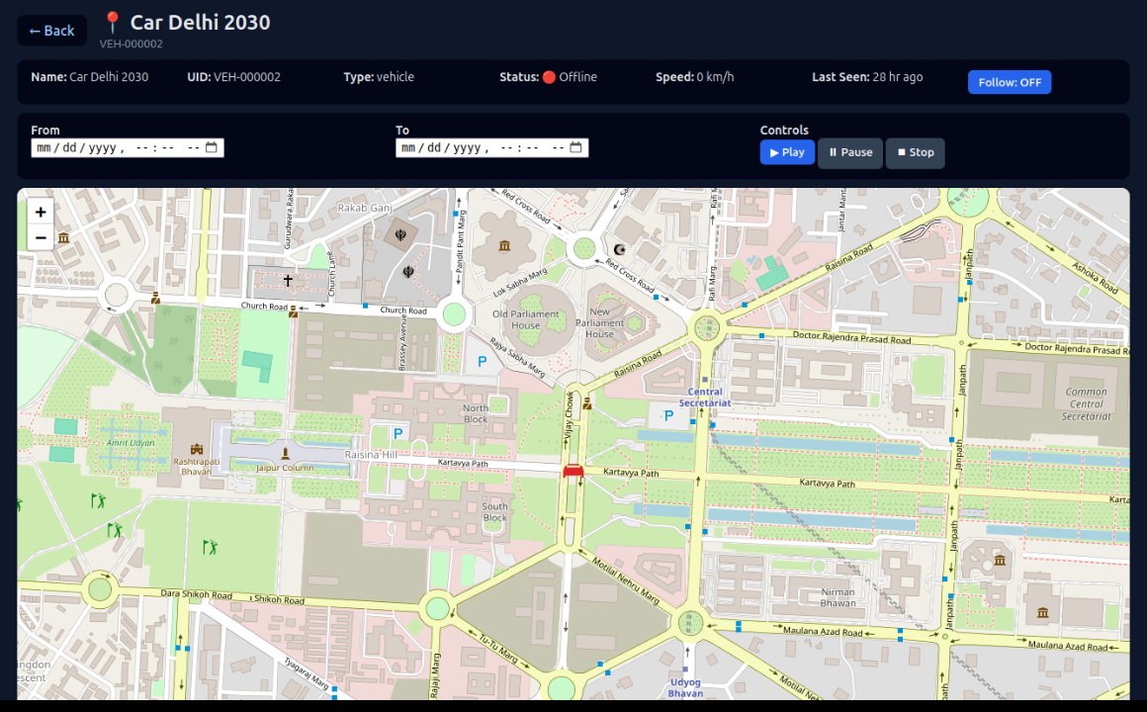Click the Vijay Chowk label

[569, 415]
